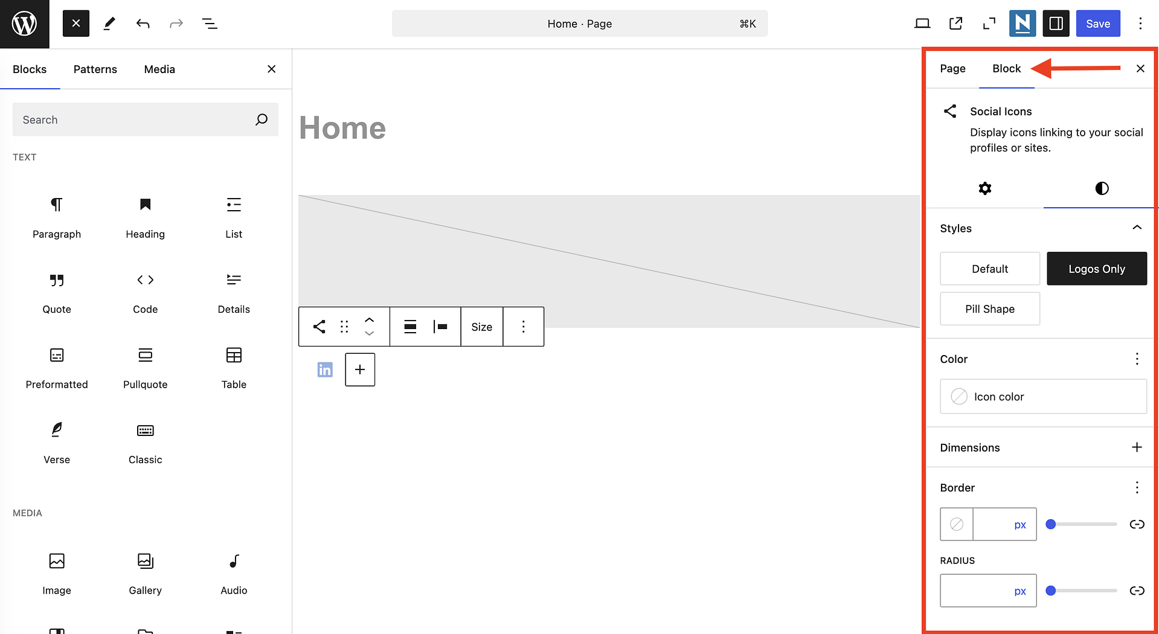Insert a Verse block
This screenshot has height=634, width=1159.
(x=57, y=444)
